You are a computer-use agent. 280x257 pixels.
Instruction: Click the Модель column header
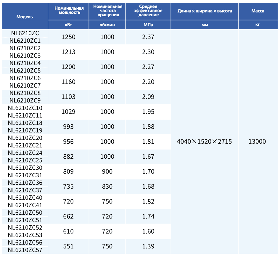[25, 16]
